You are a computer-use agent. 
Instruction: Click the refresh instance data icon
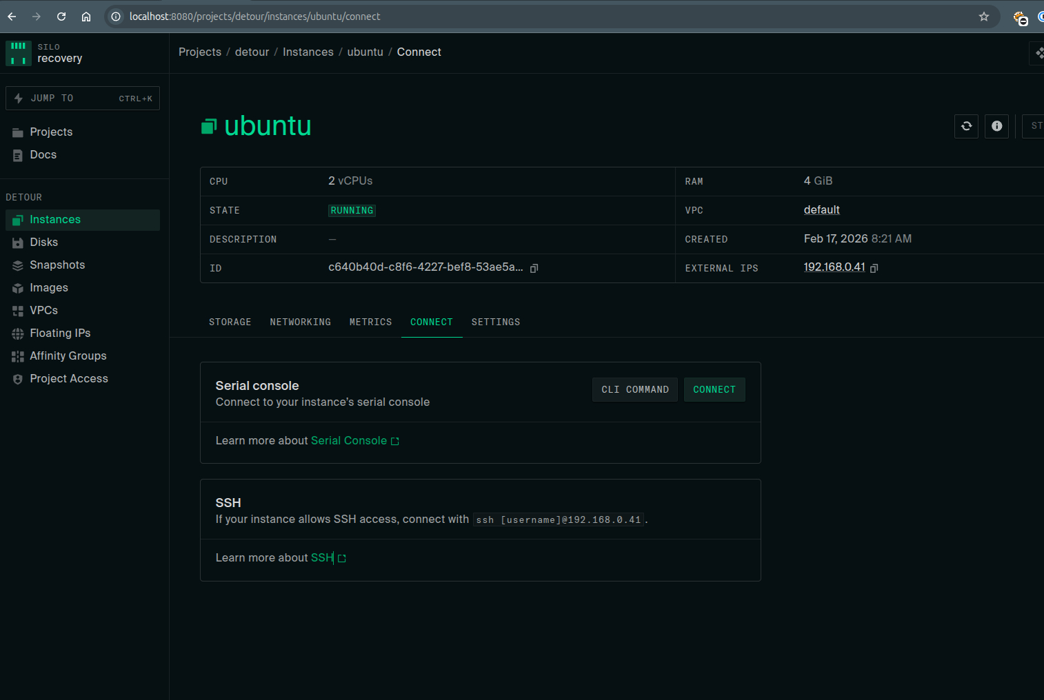966,126
